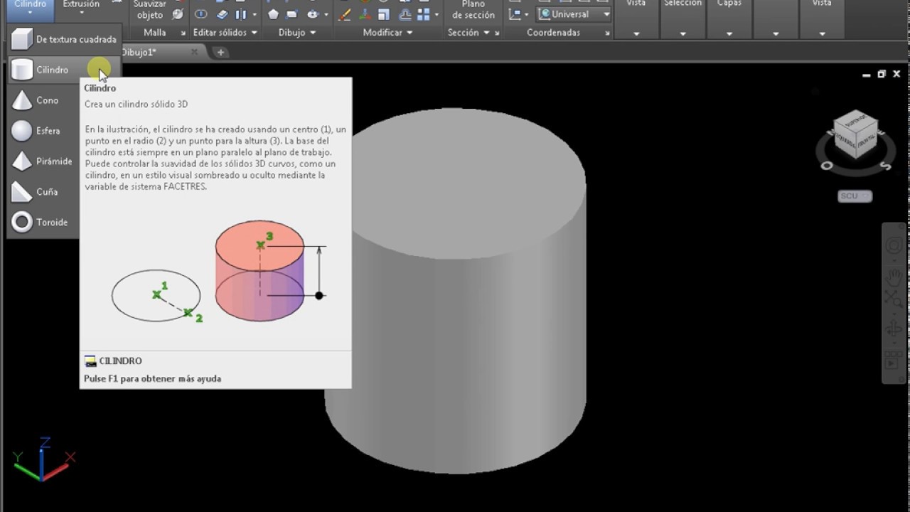Expand the Sección panel
This screenshot has width=910, height=512.
point(473,33)
